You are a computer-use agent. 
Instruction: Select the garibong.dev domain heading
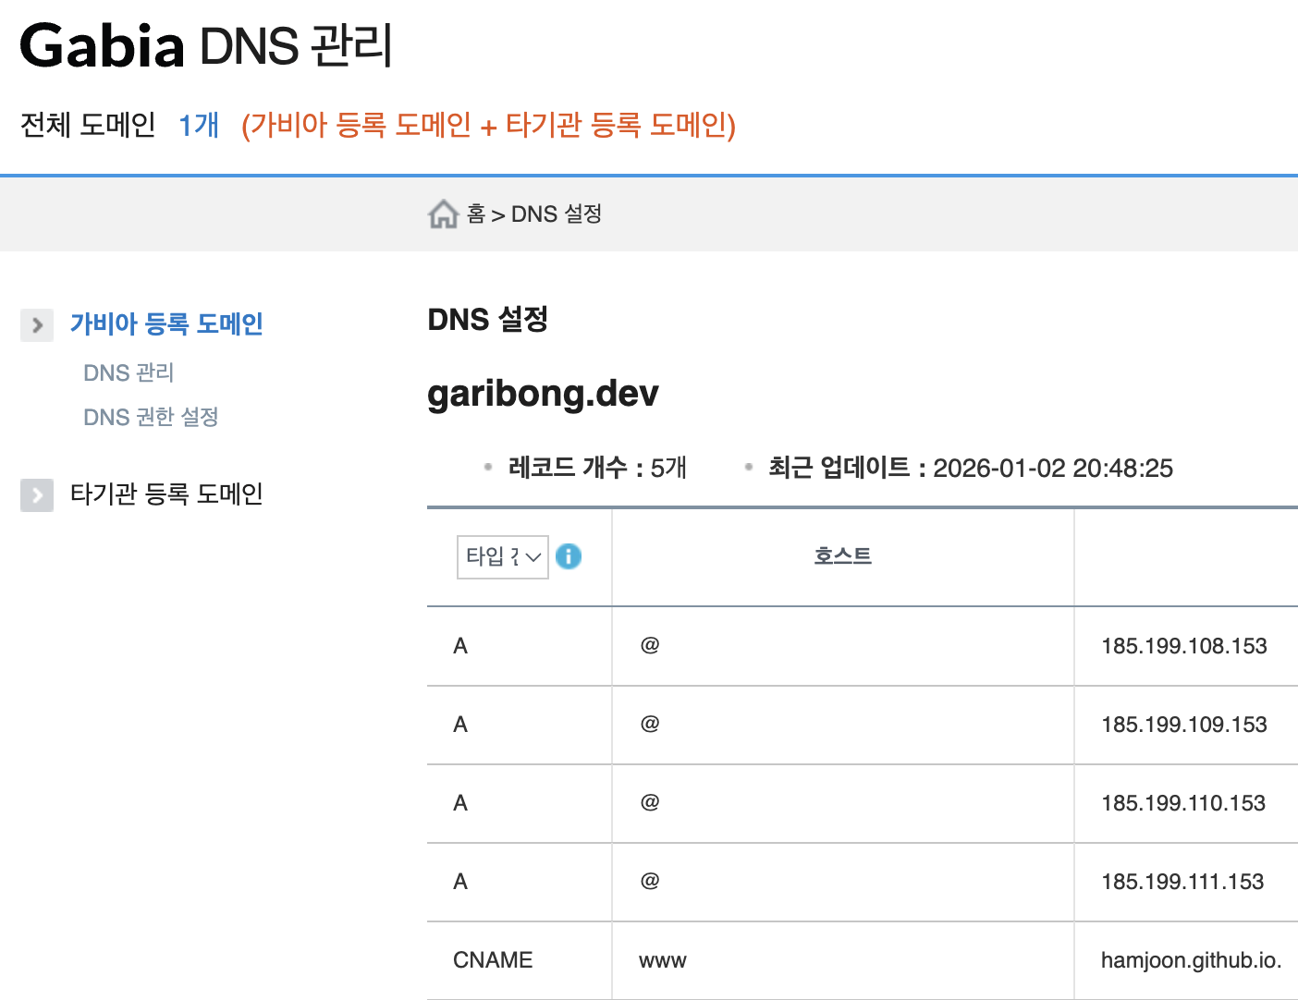tap(543, 394)
